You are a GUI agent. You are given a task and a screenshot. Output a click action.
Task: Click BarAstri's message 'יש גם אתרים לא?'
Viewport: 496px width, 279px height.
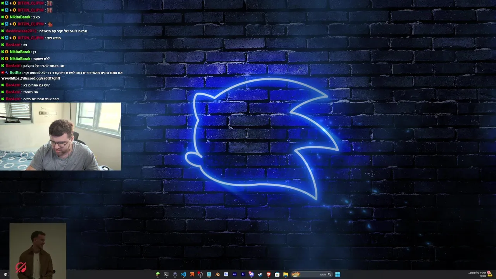point(36,85)
